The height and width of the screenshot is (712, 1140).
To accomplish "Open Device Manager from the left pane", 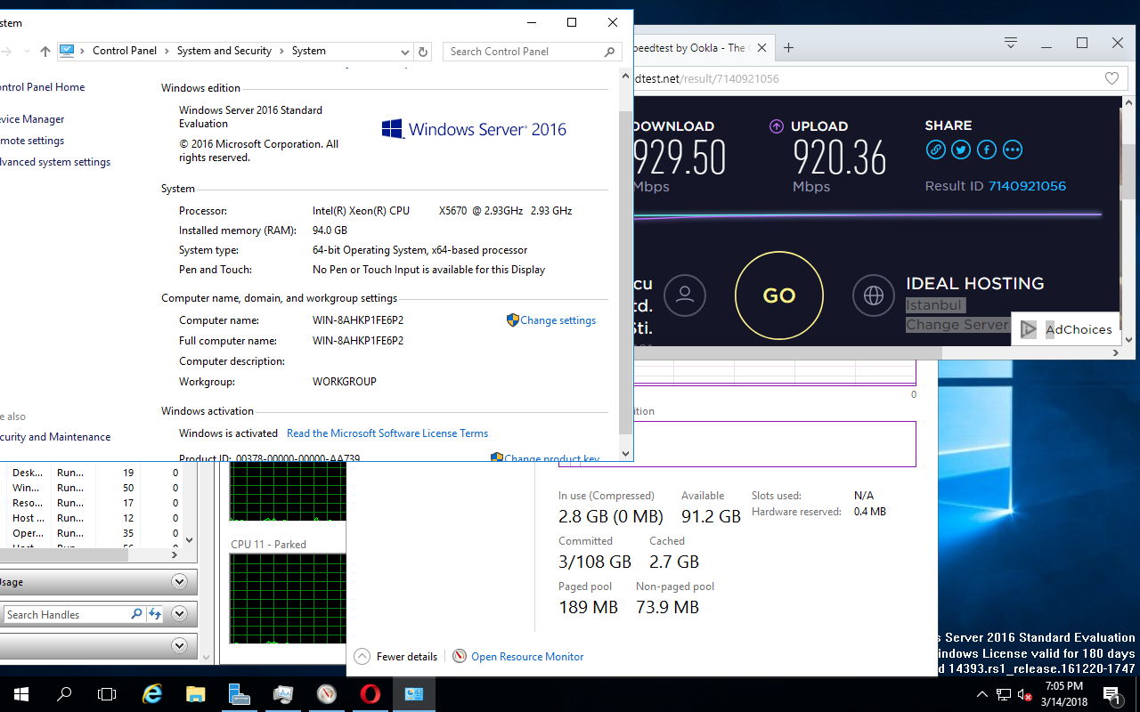I will pos(32,119).
